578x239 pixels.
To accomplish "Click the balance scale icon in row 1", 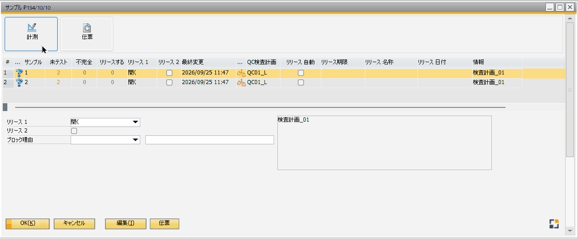I will (241, 73).
